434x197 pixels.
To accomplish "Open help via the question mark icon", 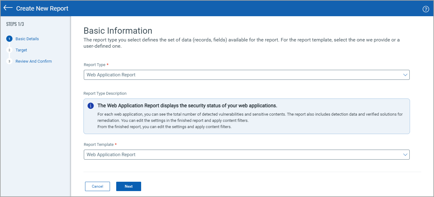I will (x=426, y=9).
